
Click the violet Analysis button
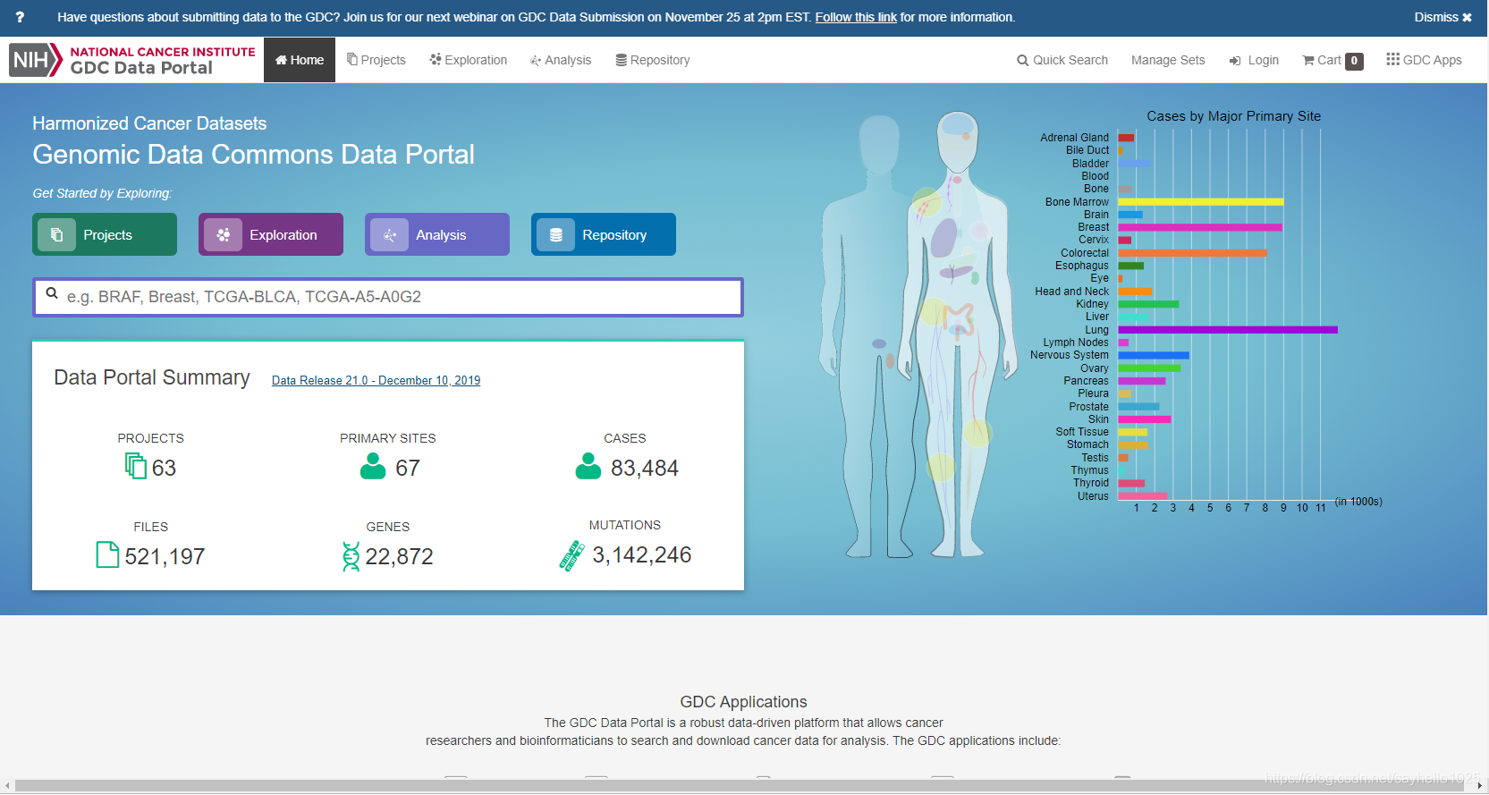(x=437, y=234)
